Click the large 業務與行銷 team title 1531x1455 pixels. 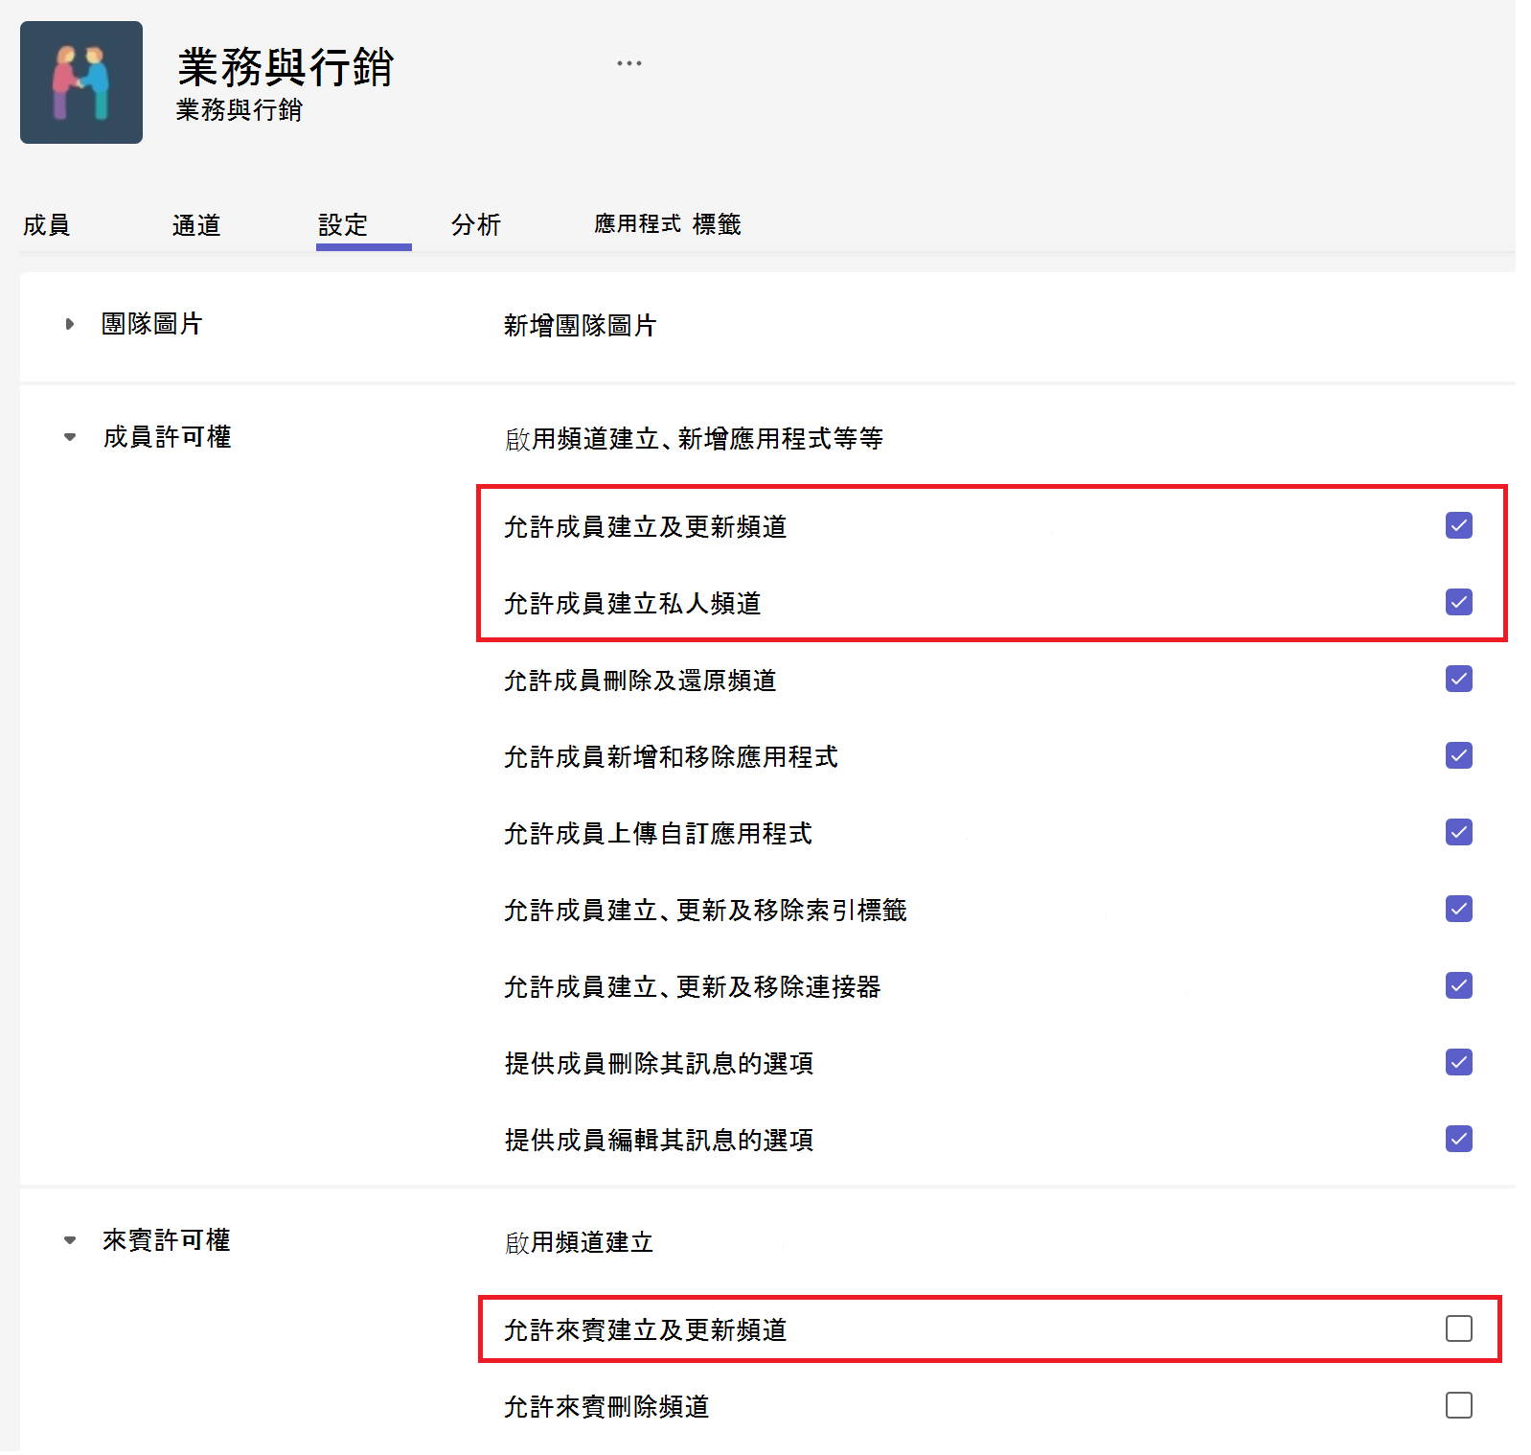(286, 67)
